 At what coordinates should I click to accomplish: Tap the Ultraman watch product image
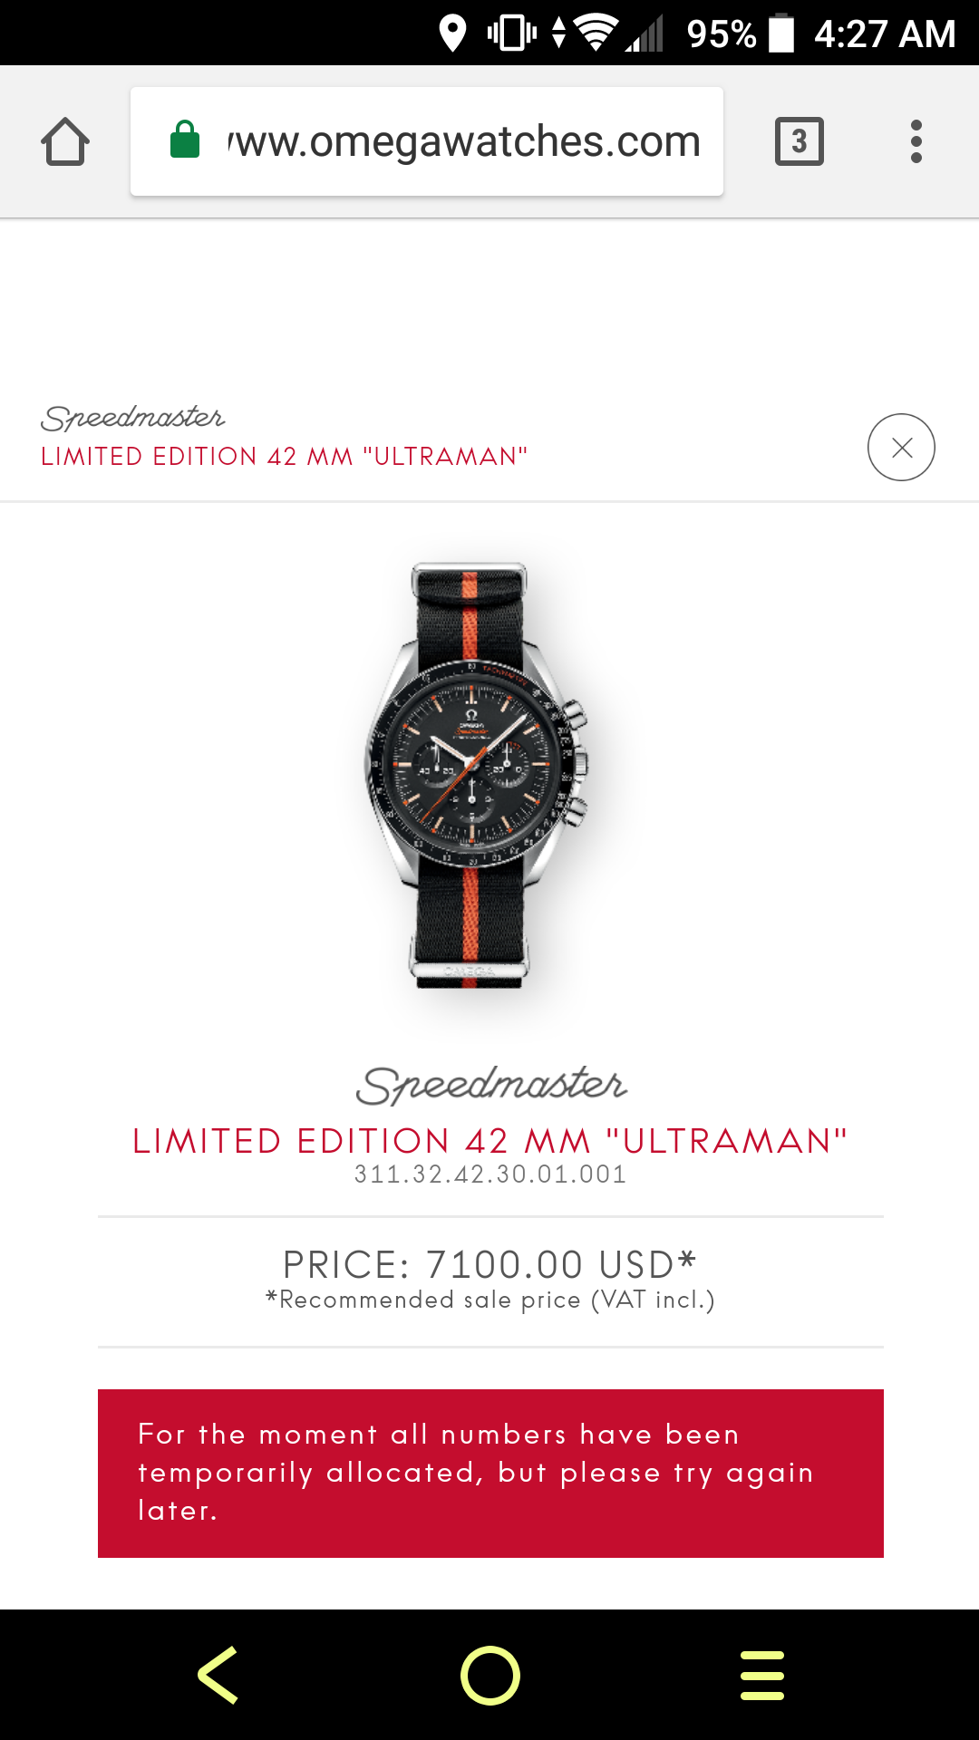point(476,775)
